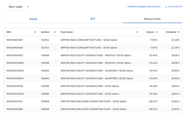Open the Non-cash dropdown
Viewport: 187px width, 114px height.
pyautogui.click(x=17, y=7)
